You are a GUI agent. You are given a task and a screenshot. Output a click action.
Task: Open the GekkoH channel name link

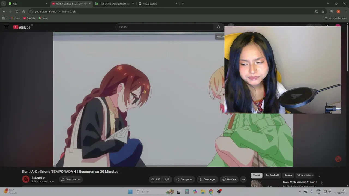[37, 178]
